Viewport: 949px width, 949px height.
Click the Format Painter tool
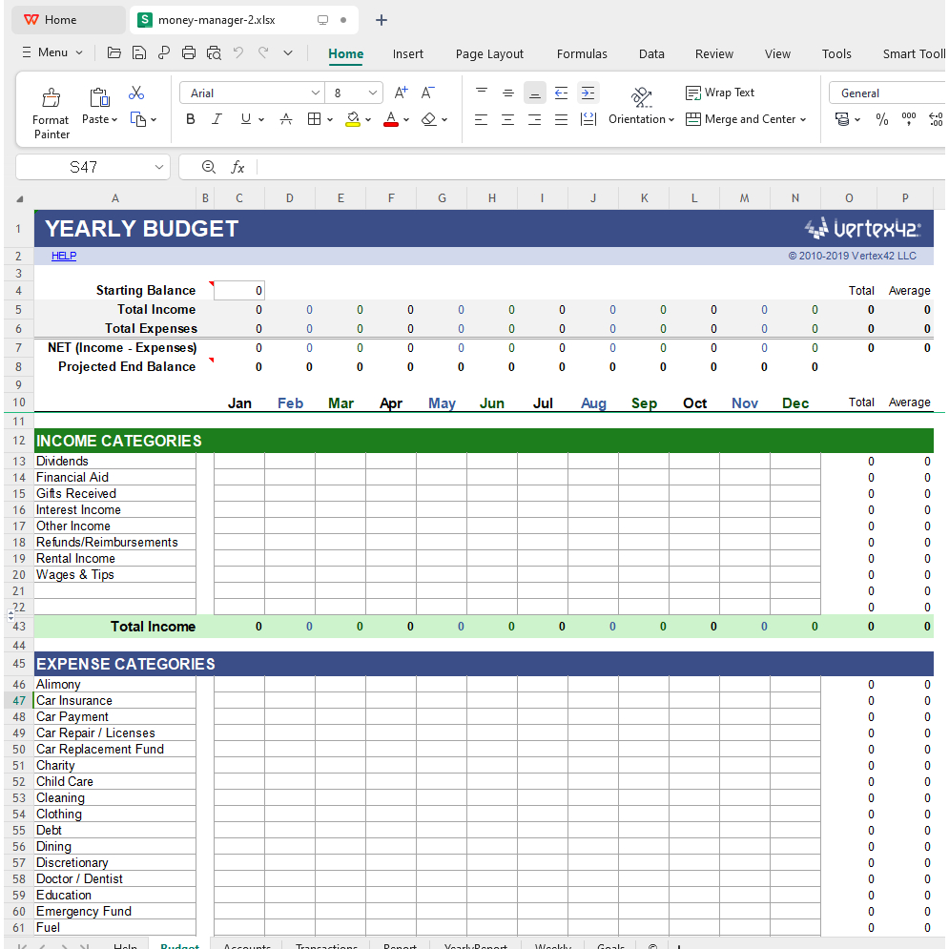tap(51, 113)
